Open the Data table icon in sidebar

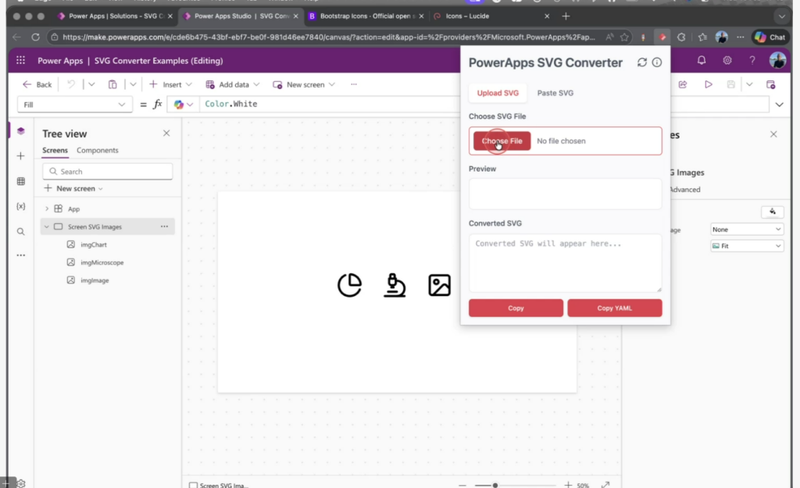tap(21, 181)
